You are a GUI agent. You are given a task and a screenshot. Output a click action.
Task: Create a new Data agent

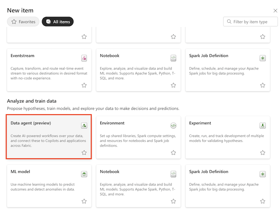[49, 137]
